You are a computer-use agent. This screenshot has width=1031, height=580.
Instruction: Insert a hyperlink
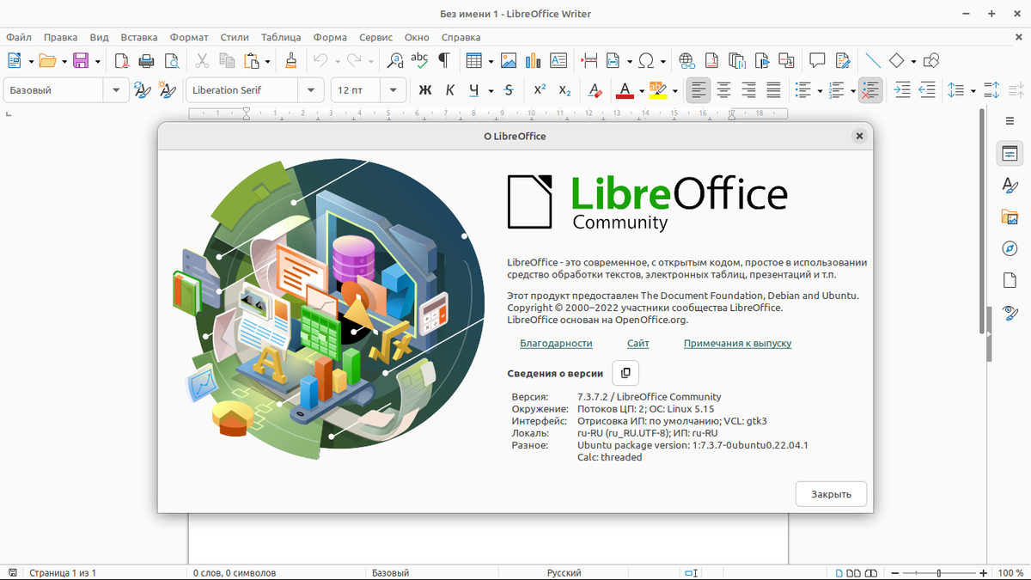pyautogui.click(x=686, y=61)
